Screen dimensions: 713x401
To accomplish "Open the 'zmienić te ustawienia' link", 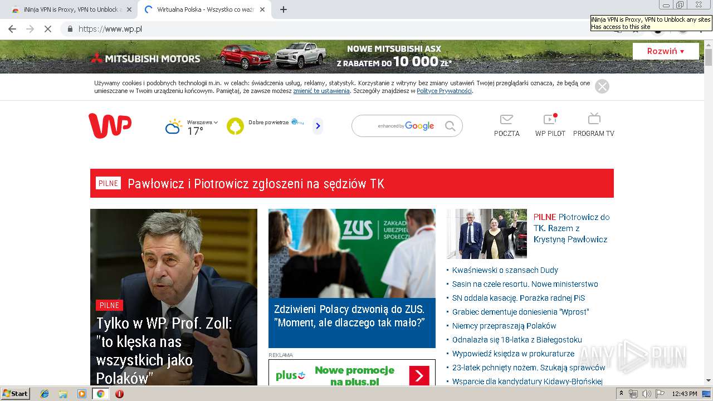I will [x=321, y=91].
